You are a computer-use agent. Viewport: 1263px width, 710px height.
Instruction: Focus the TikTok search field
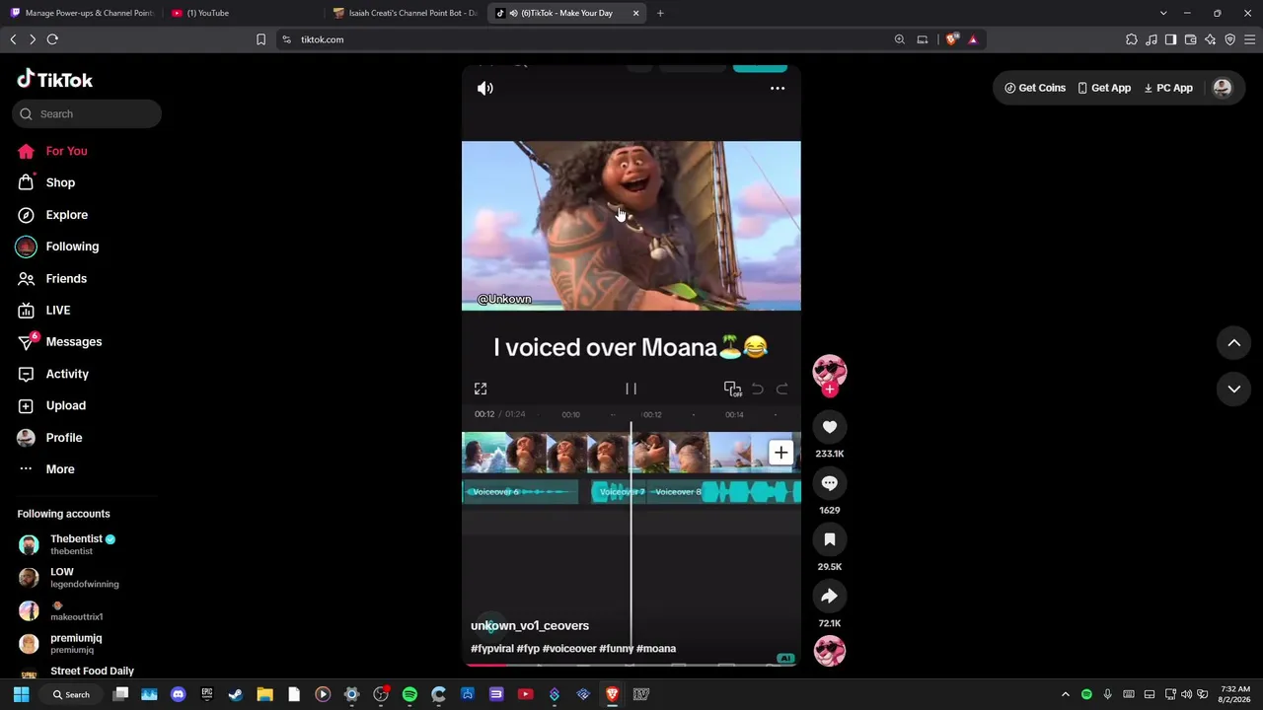(x=87, y=114)
